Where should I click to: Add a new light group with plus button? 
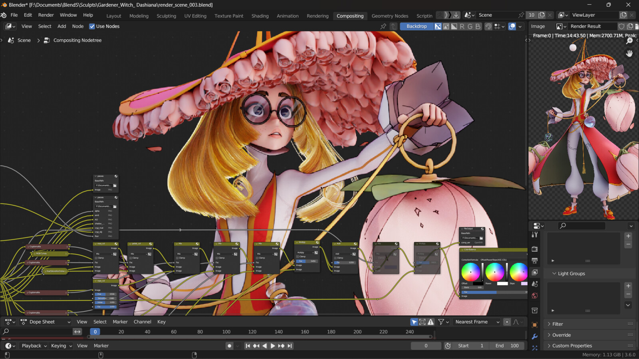click(628, 286)
